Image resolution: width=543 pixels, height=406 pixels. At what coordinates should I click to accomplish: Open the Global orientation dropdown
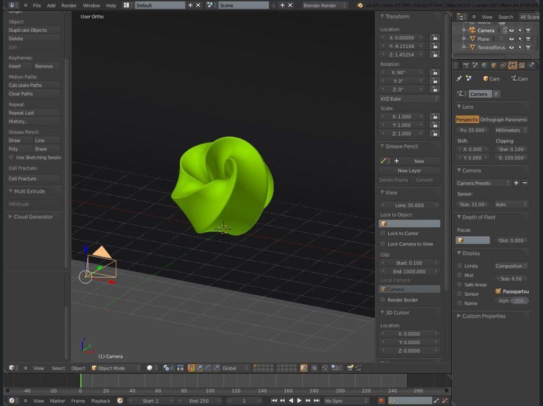tap(235, 368)
